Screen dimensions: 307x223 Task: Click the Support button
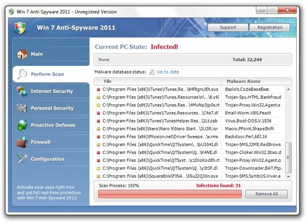pyautogui.click(x=228, y=27)
